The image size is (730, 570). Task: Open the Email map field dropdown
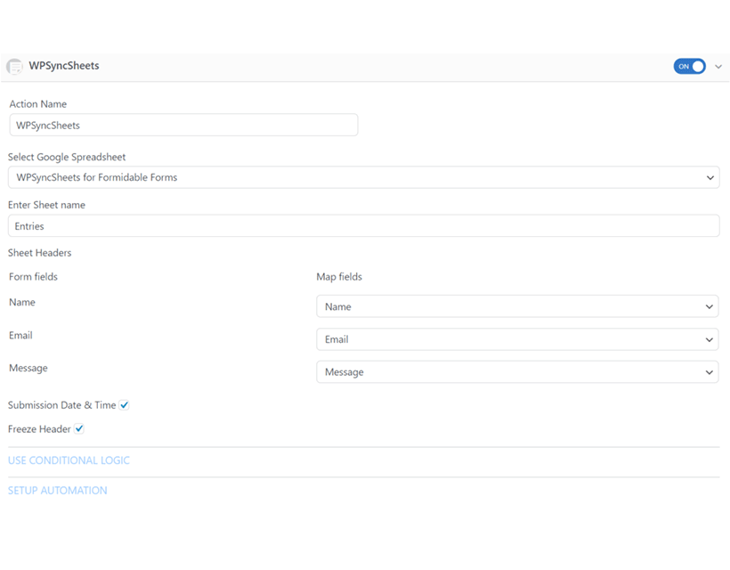(517, 339)
